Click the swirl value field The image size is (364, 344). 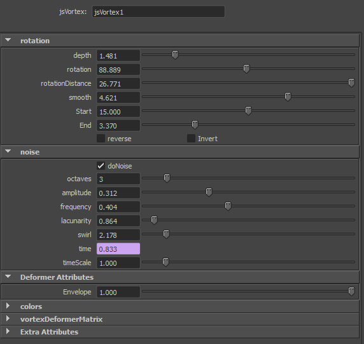point(118,235)
